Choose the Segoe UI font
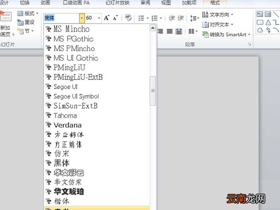Viewport: 280px width, 210px height. pyautogui.click(x=97, y=87)
